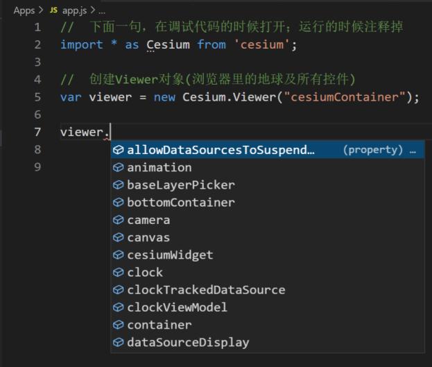
Task: Expand details of the selected suggestion
Action: tap(413, 151)
